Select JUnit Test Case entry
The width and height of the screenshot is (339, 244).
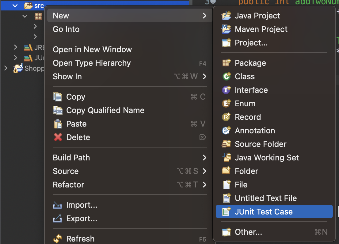pos(274,211)
